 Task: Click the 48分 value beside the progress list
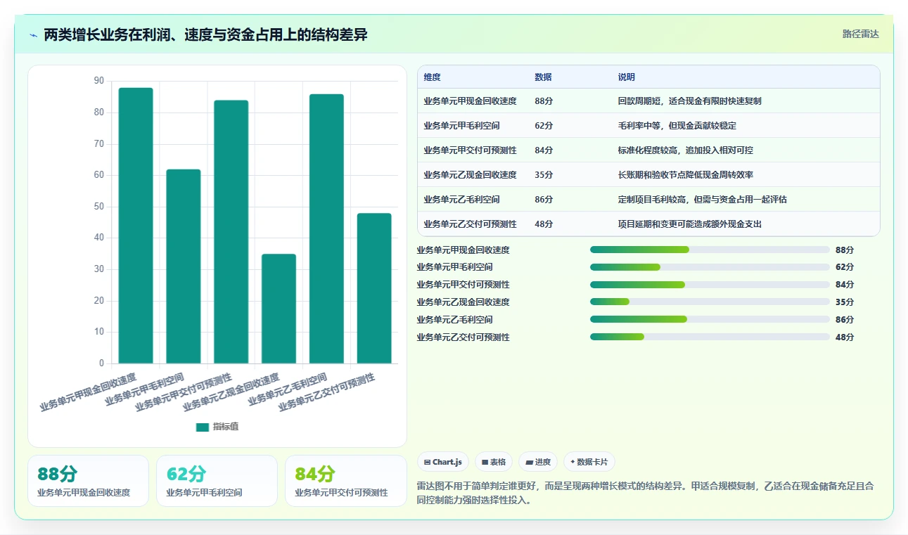point(845,337)
